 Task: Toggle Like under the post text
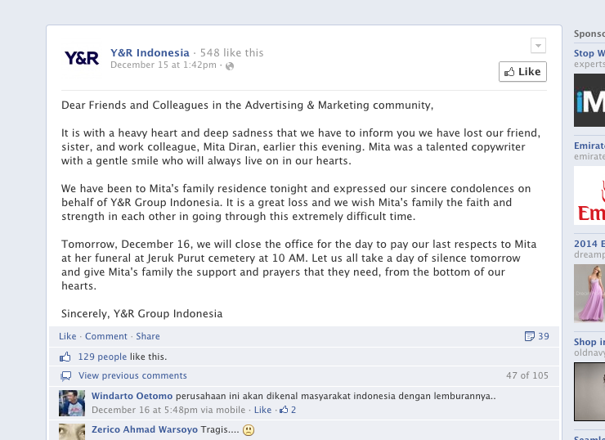point(67,336)
